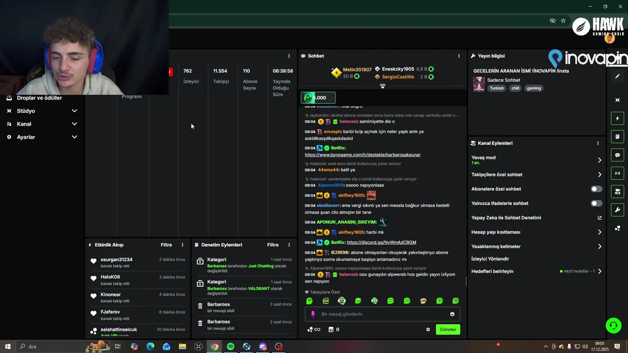Click the Gönder send button
The width and height of the screenshot is (628, 353).
click(448, 329)
